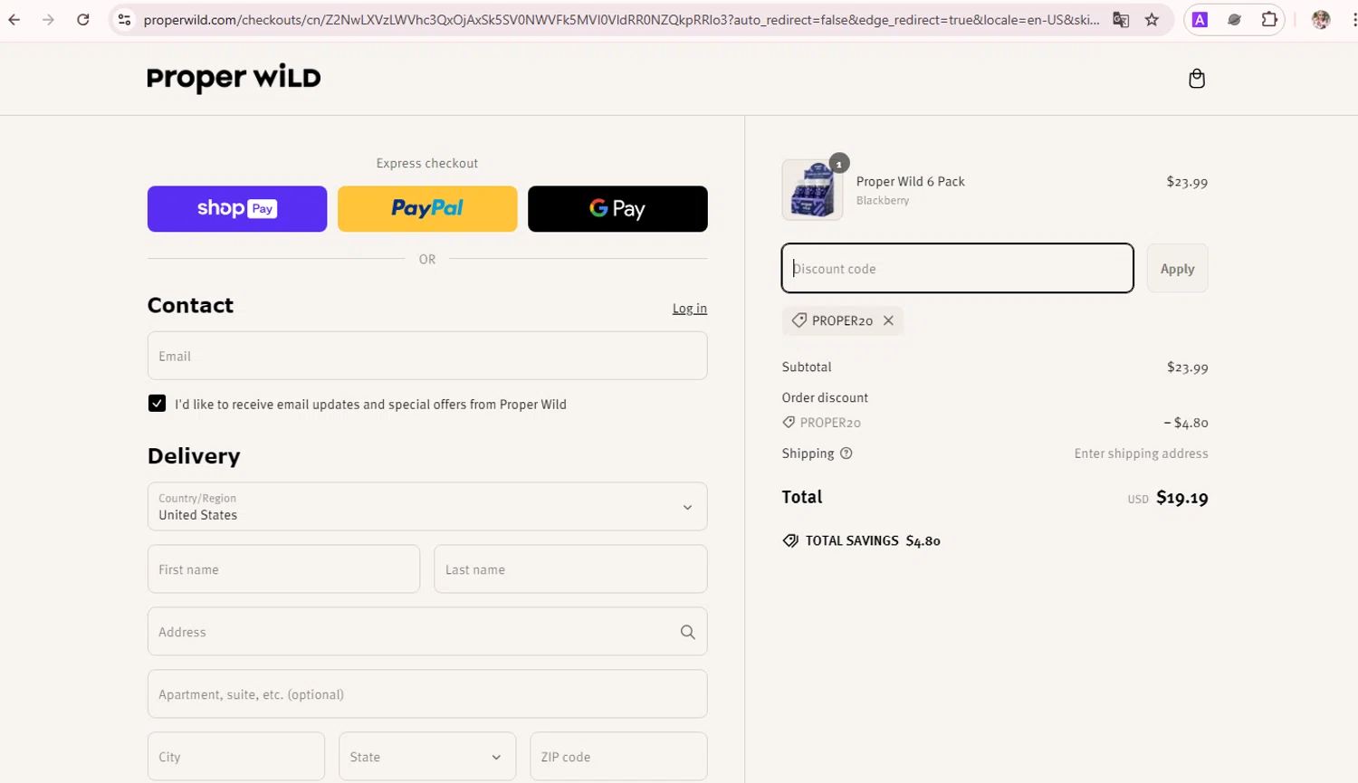Open the Extensions puzzle icon
Screen dimensions: 1358x783
[1269, 19]
